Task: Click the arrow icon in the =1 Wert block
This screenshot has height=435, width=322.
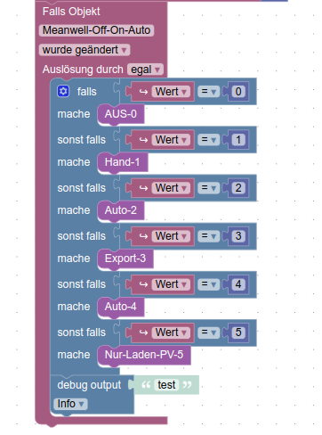Action: pos(143,140)
